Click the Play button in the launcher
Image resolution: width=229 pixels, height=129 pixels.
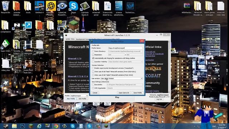(x=117, y=97)
